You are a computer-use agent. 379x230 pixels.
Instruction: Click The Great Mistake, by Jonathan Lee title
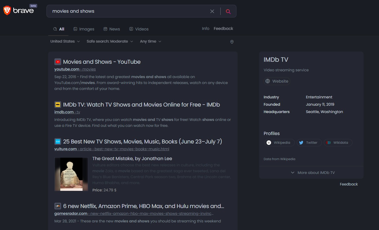click(x=132, y=159)
